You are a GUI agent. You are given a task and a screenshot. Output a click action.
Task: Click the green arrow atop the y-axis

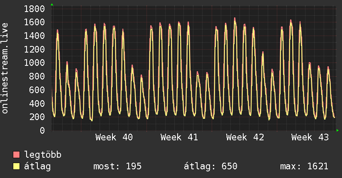(52, 5)
